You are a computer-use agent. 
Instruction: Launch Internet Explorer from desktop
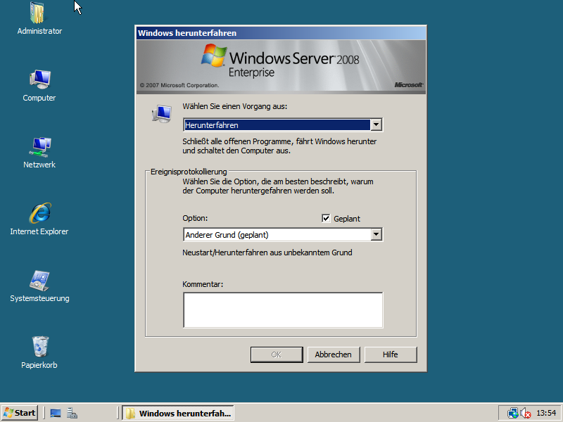[39, 214]
